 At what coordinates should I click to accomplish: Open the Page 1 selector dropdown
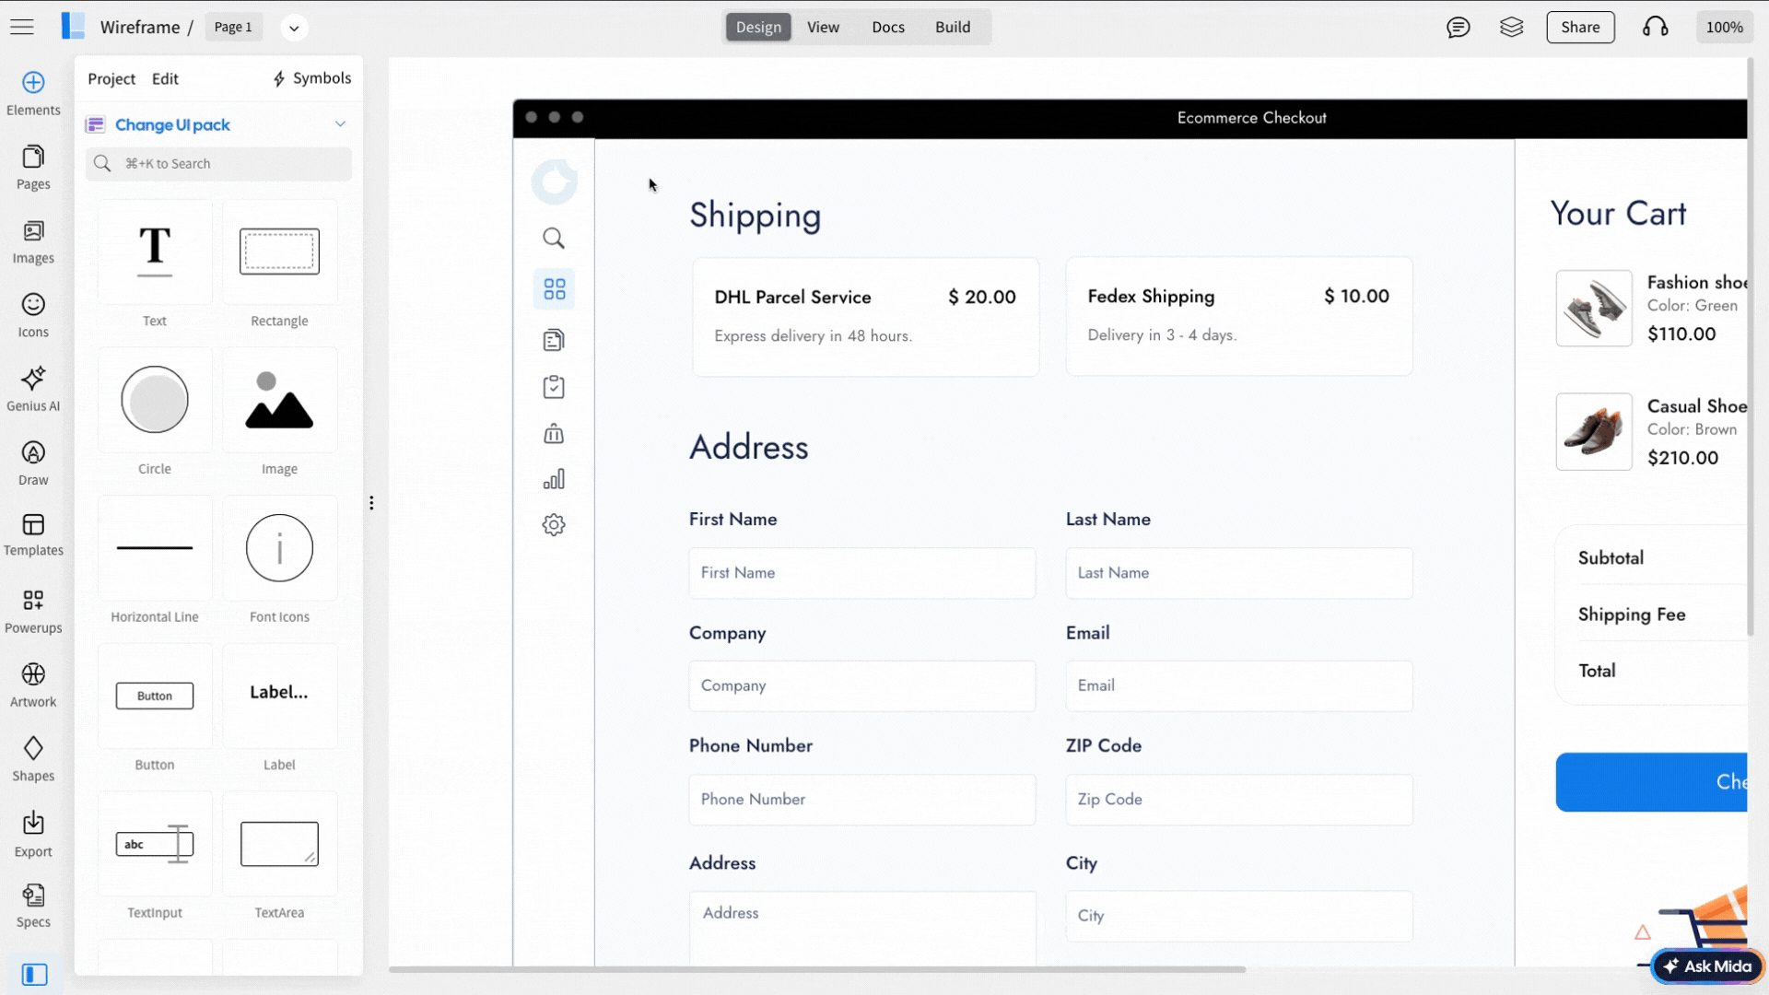pyautogui.click(x=294, y=28)
